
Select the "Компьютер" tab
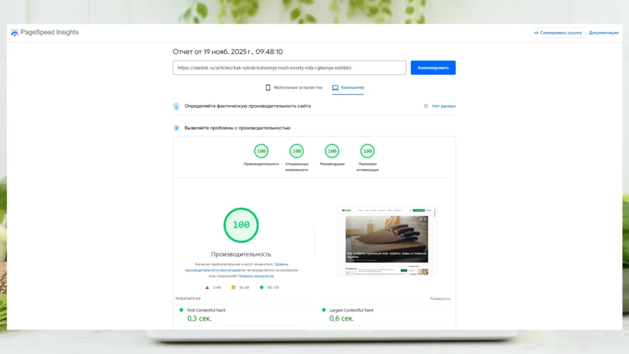pyautogui.click(x=348, y=87)
